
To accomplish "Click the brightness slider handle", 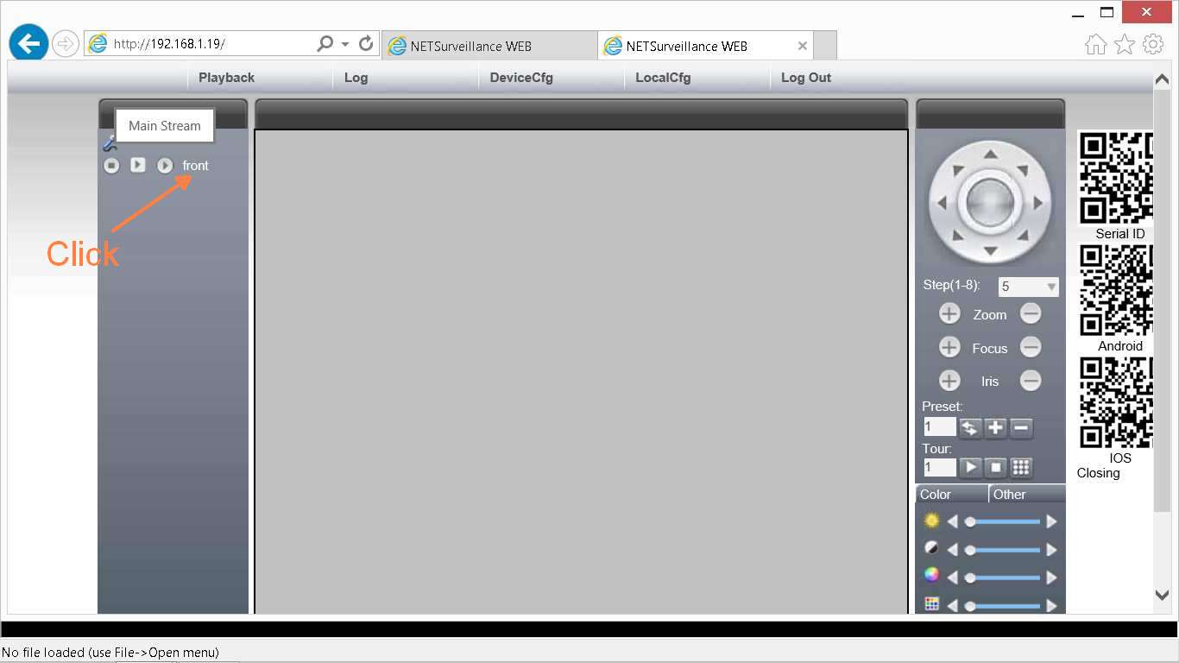I will tap(970, 522).
